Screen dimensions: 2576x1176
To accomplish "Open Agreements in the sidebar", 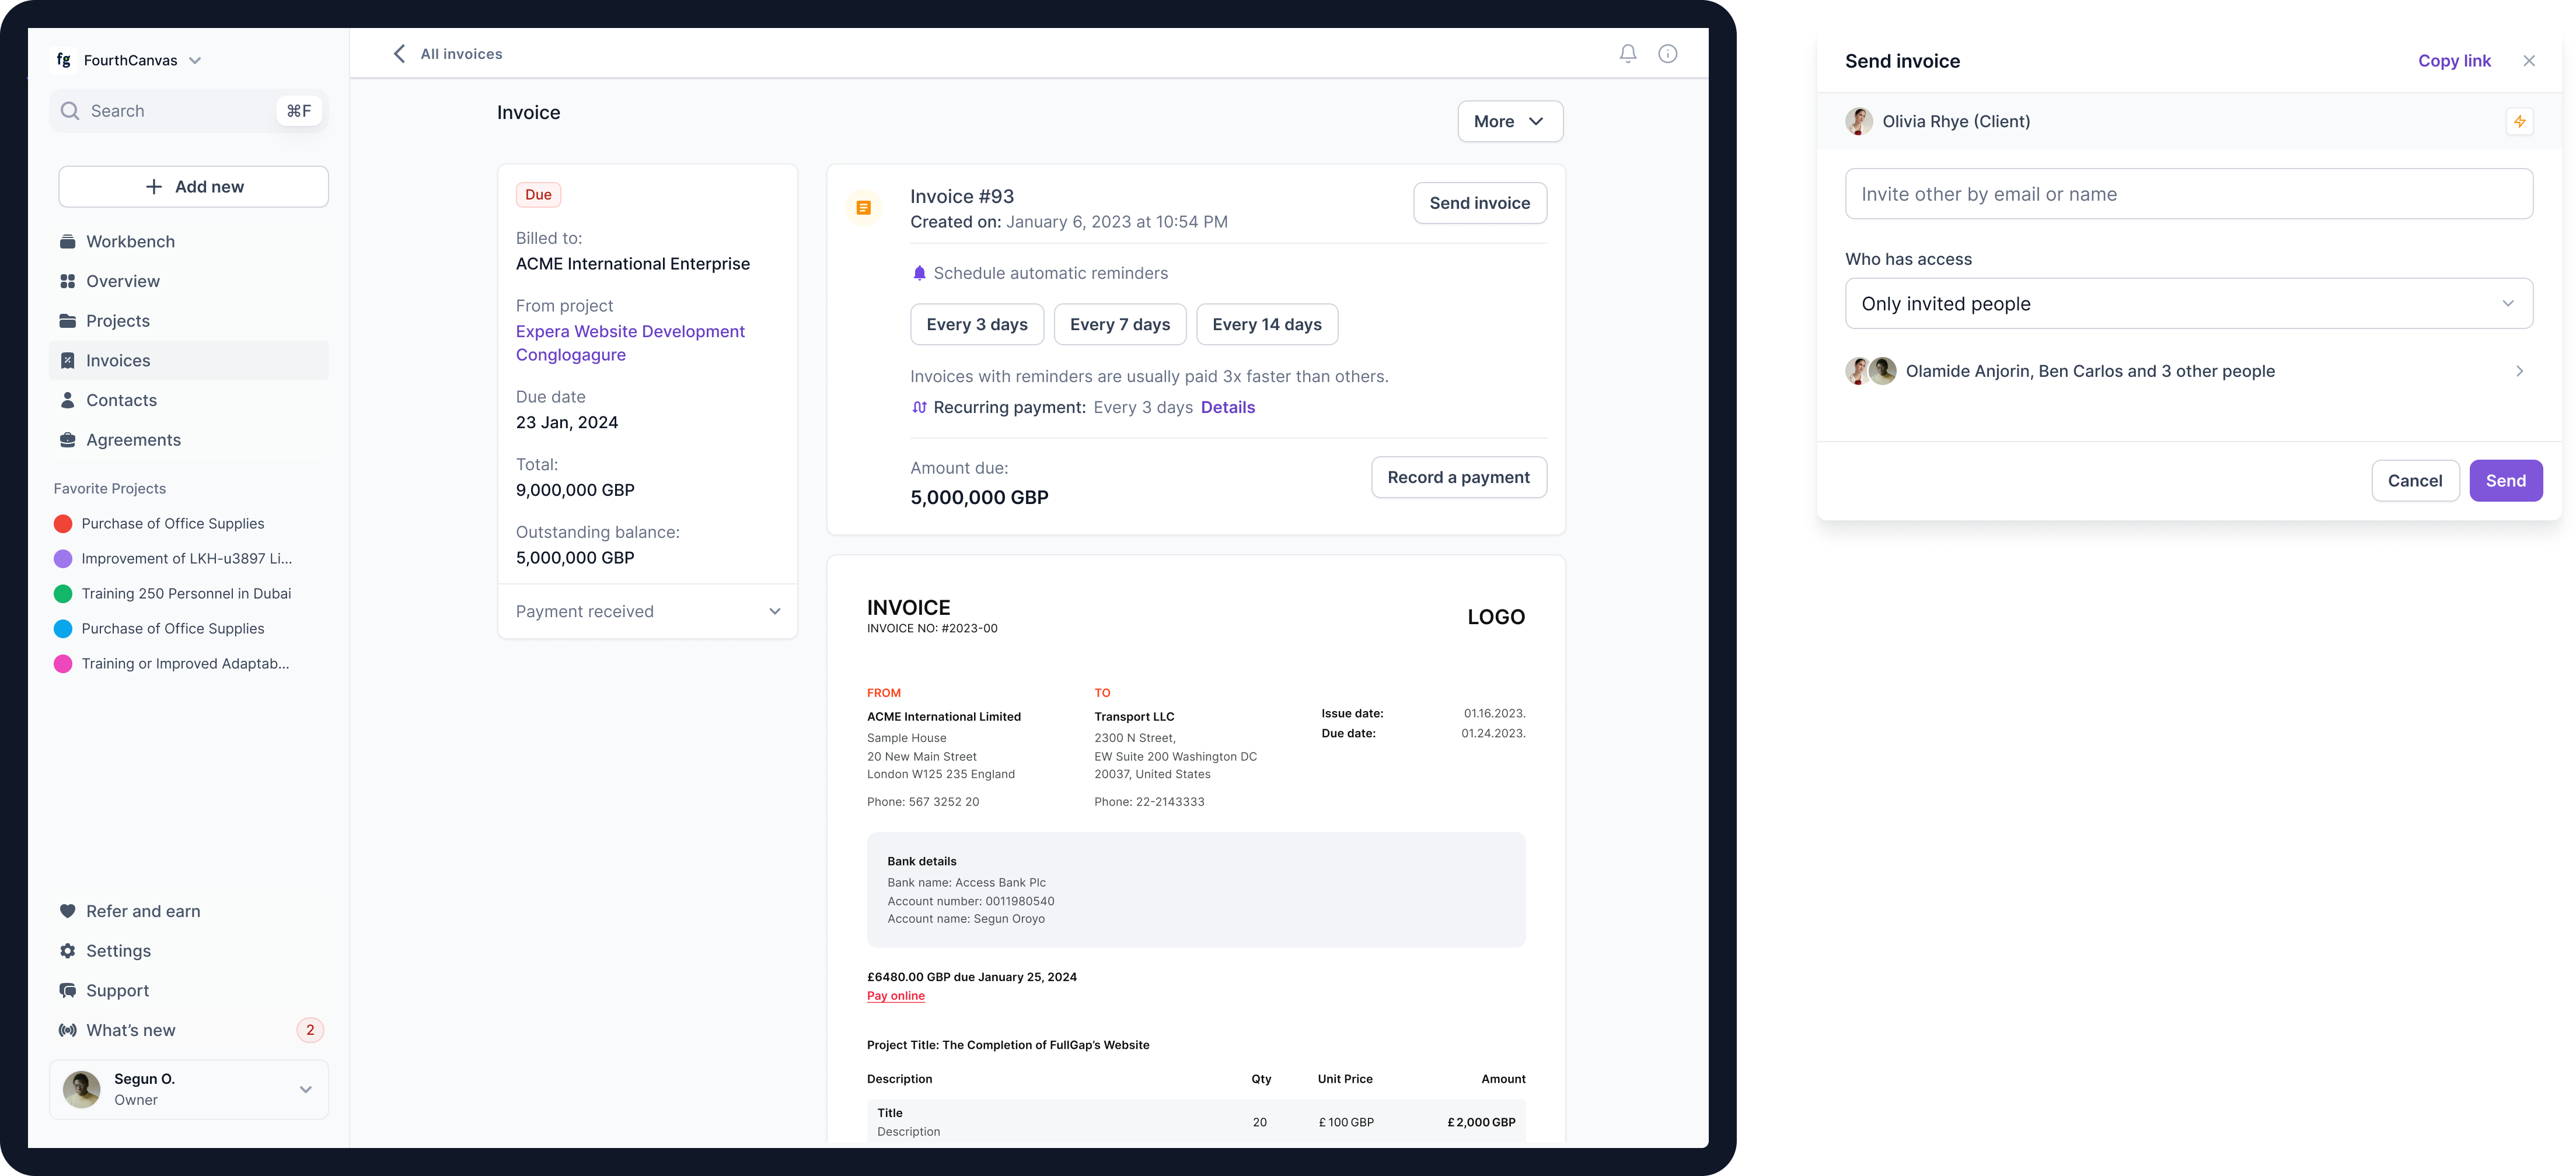I will (x=189, y=440).
